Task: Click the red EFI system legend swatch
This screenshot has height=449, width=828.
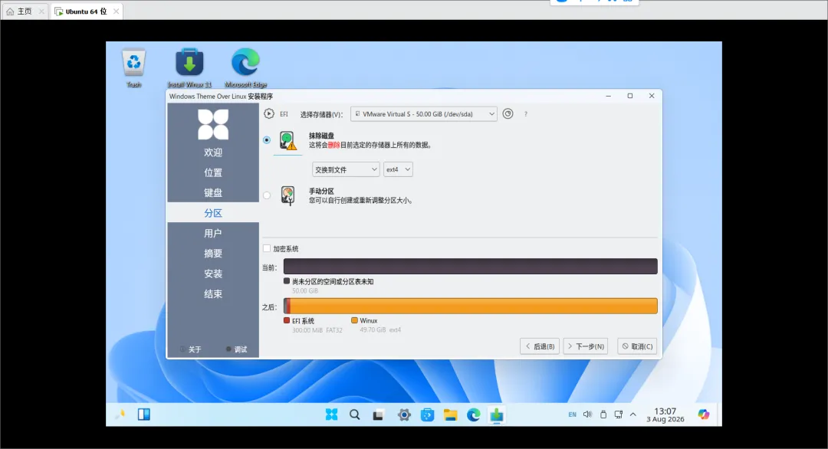Action: tap(287, 320)
